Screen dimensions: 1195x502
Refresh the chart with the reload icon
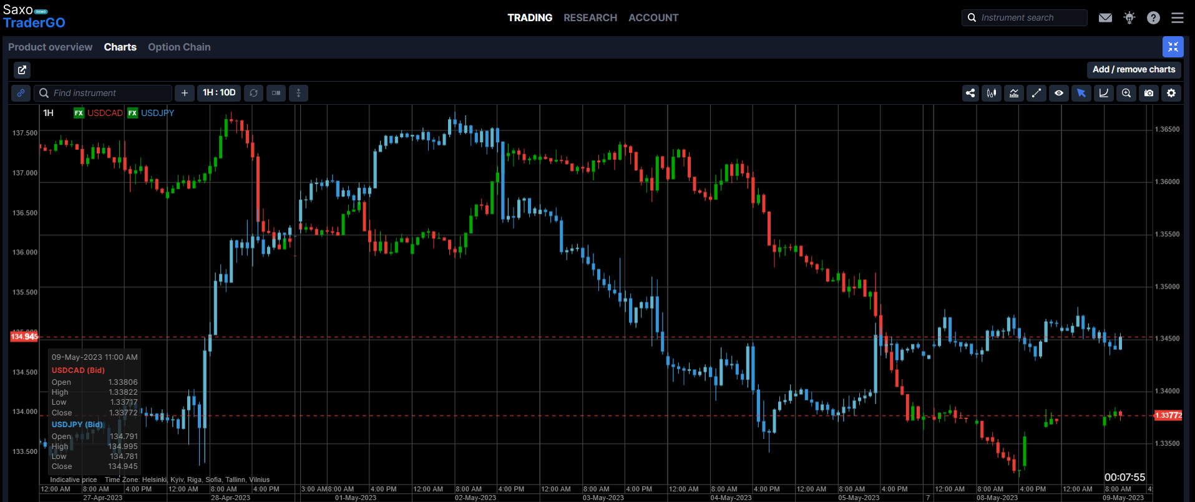253,93
